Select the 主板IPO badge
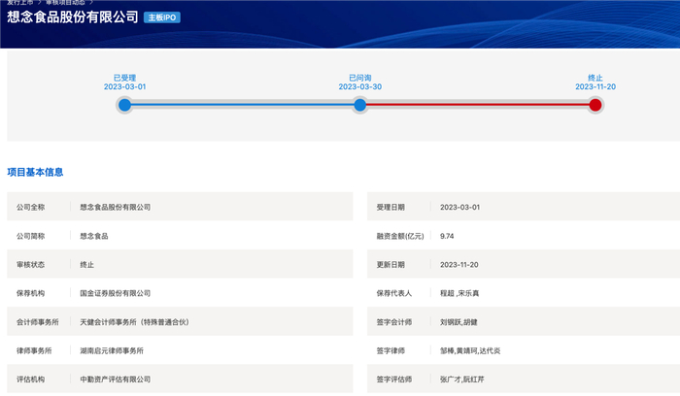This screenshot has height=396, width=680. pyautogui.click(x=162, y=17)
